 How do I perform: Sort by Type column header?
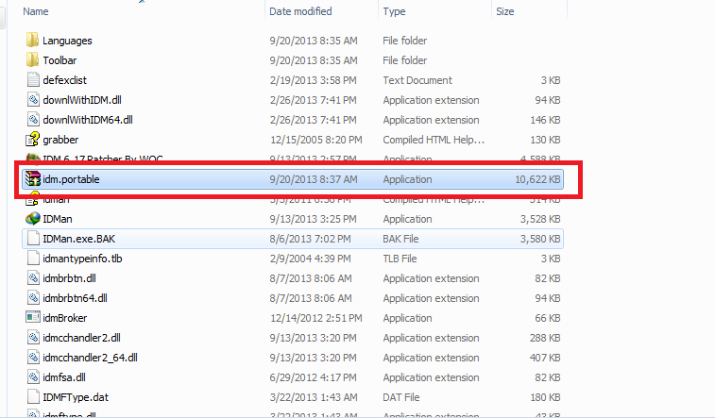[x=394, y=11]
